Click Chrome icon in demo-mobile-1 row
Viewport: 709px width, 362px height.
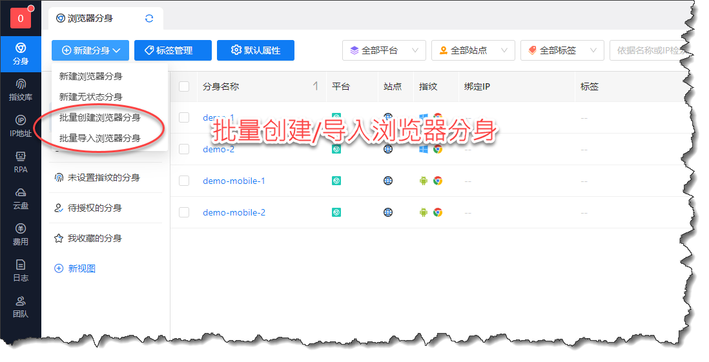[438, 181]
